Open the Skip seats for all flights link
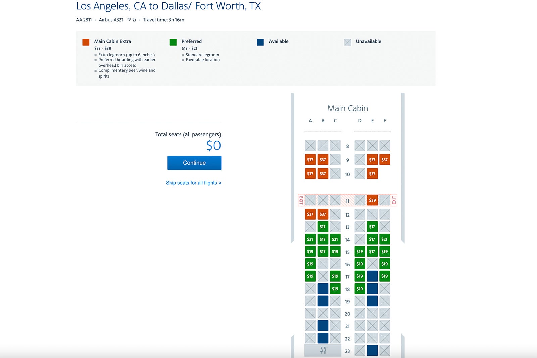Screen dimensions: 537x358 [193, 182]
